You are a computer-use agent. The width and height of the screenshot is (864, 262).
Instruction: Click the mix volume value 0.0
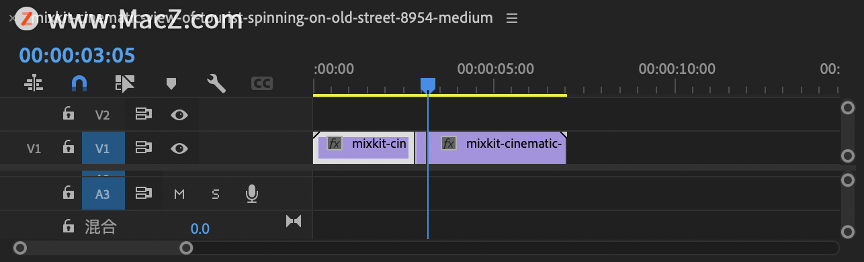[x=200, y=229]
